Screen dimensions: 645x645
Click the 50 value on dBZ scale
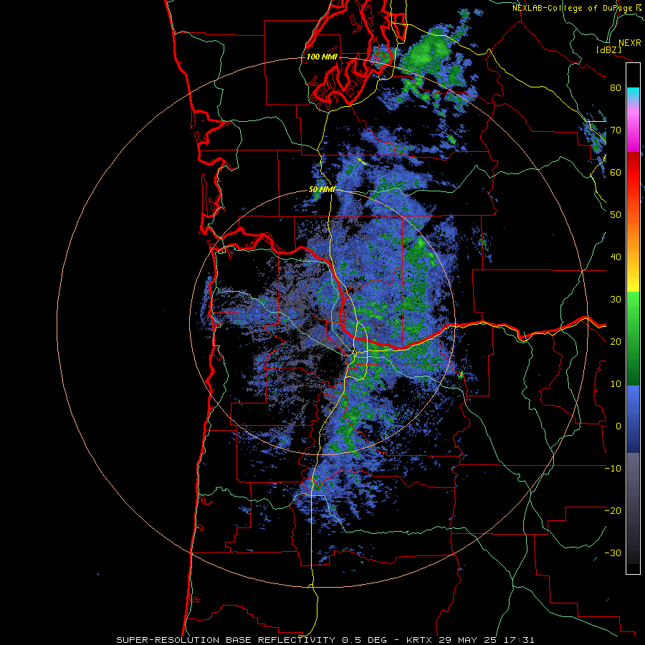point(616,215)
